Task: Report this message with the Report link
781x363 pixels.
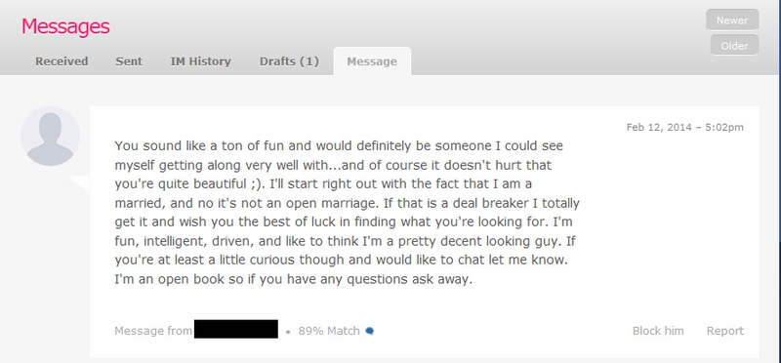Action: coord(724,331)
